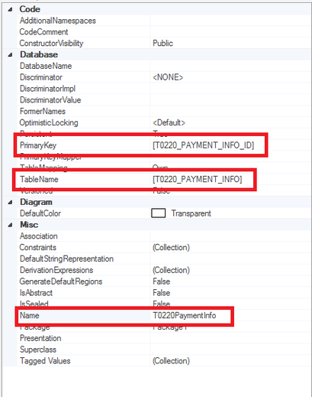Select the PrimaryKey property value
This screenshot has width=312, height=397.
click(203, 145)
